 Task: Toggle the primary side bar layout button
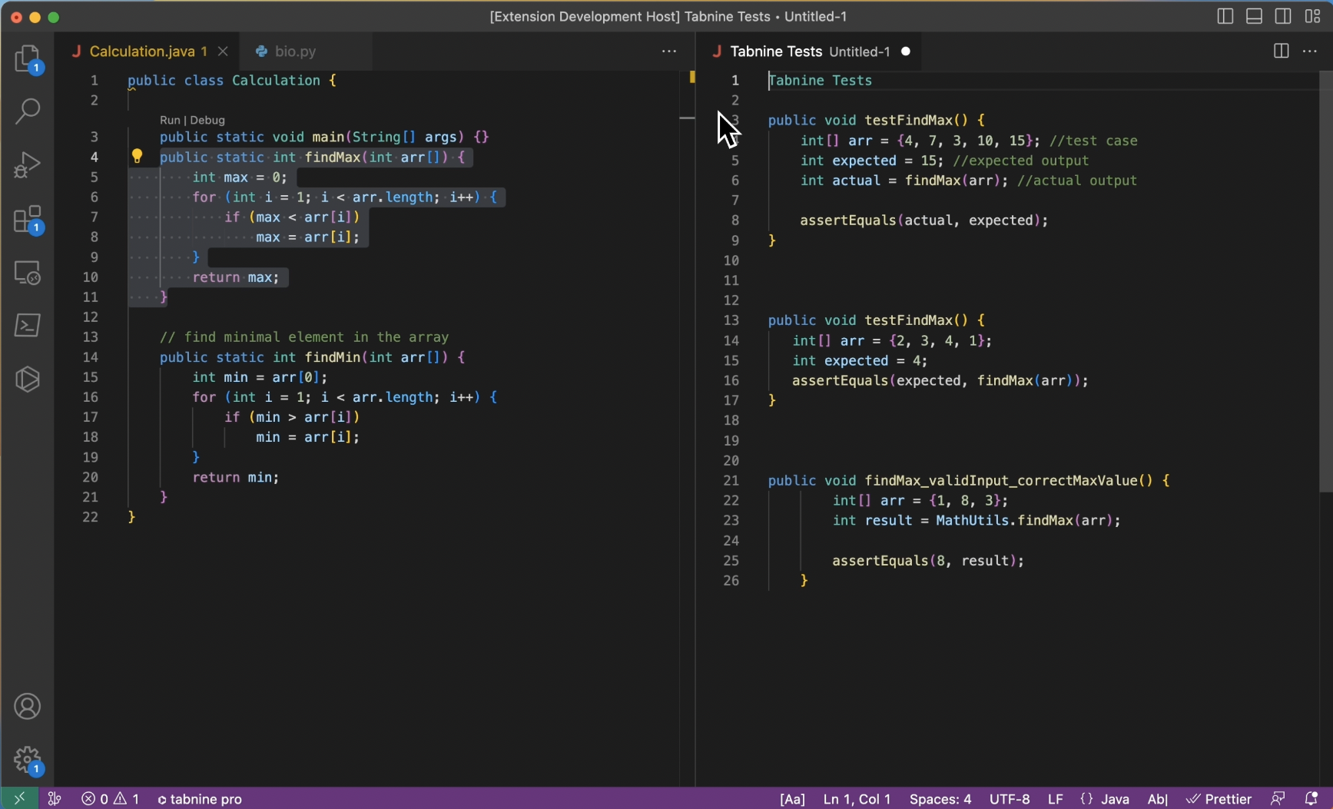[1225, 16]
